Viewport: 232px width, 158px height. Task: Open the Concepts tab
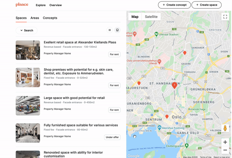[x=50, y=18]
